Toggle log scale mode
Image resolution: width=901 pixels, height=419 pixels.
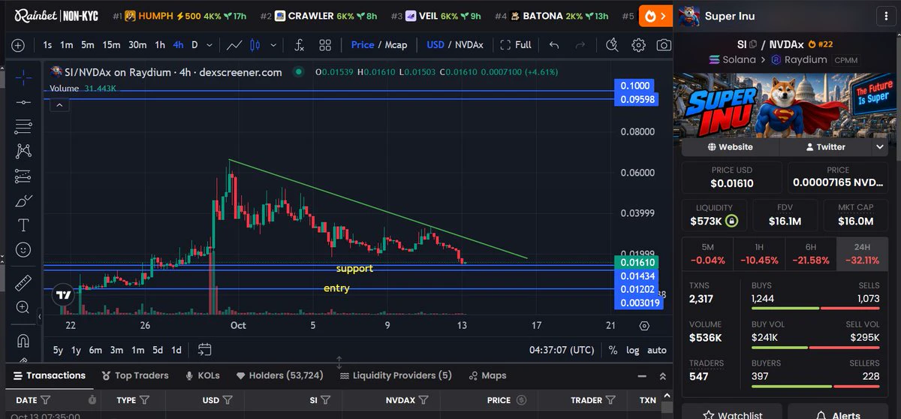pyautogui.click(x=633, y=350)
